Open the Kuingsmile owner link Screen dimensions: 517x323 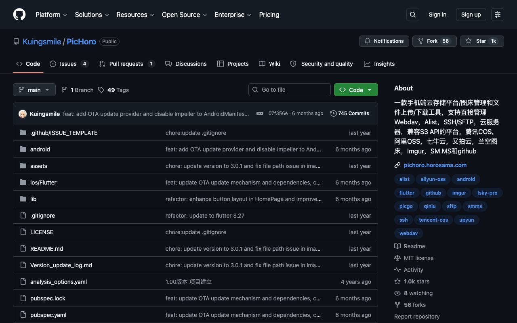point(42,42)
